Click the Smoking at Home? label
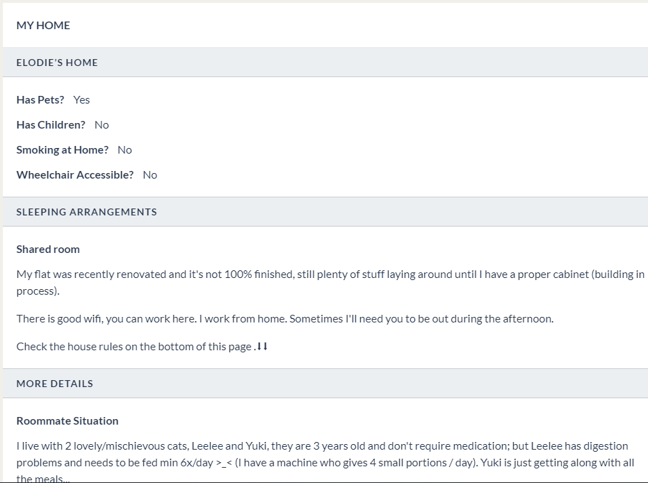Image resolution: width=648 pixels, height=483 pixels. pos(63,150)
